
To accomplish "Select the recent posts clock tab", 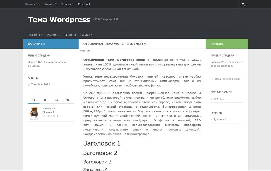I will point(34,100).
